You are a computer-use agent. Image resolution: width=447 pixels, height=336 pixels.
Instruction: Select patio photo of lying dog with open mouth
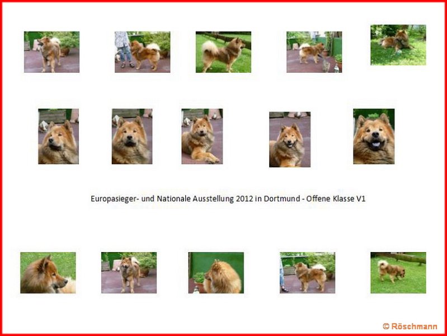click(290, 139)
